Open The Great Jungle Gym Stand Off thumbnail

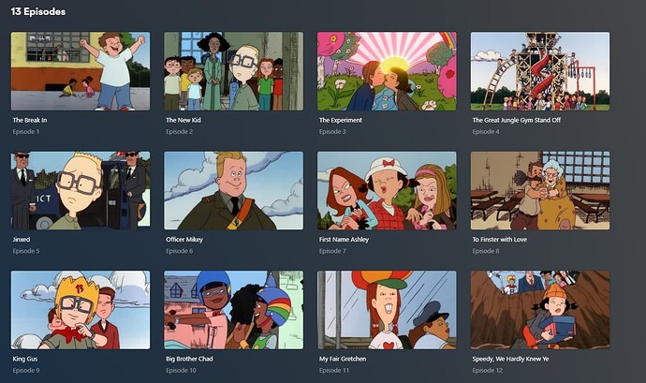pyautogui.click(x=540, y=71)
